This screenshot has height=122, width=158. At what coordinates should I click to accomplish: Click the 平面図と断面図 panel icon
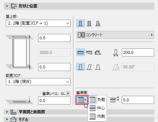14,112
